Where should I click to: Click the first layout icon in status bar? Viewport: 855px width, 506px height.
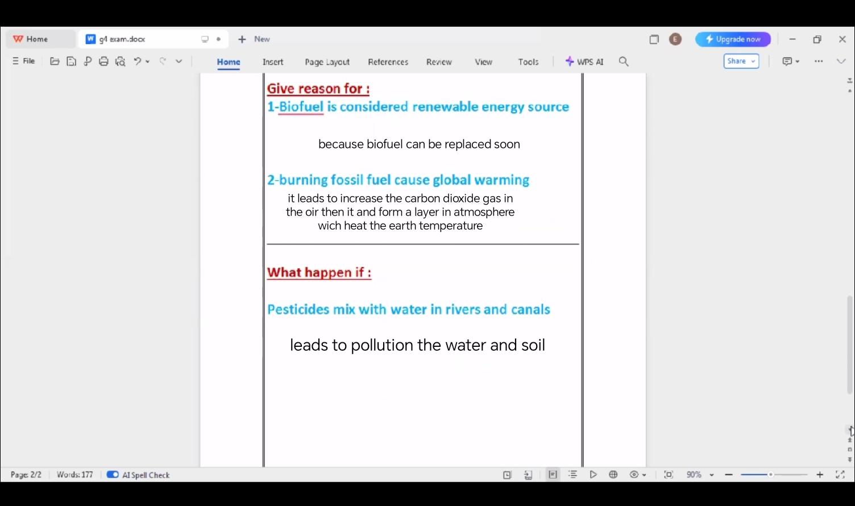[x=507, y=475]
